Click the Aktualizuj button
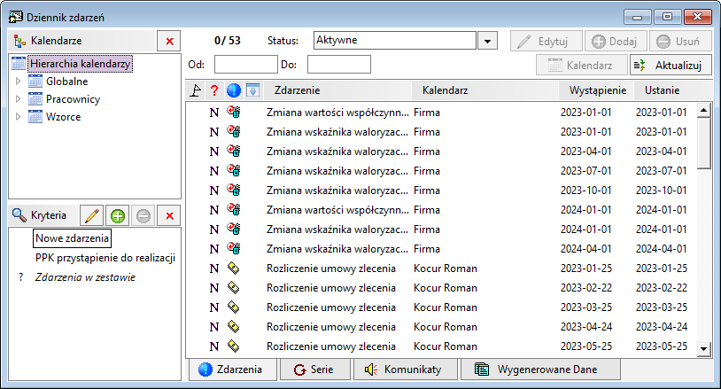721x389 pixels. (x=671, y=66)
